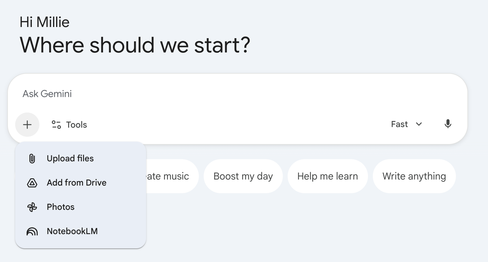
Task: Pick the Photos menu option text
Action: point(61,207)
